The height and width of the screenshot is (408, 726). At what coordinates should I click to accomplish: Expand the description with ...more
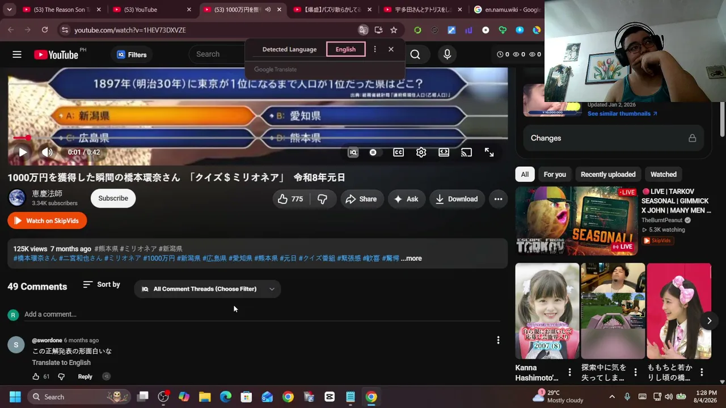[x=411, y=258]
